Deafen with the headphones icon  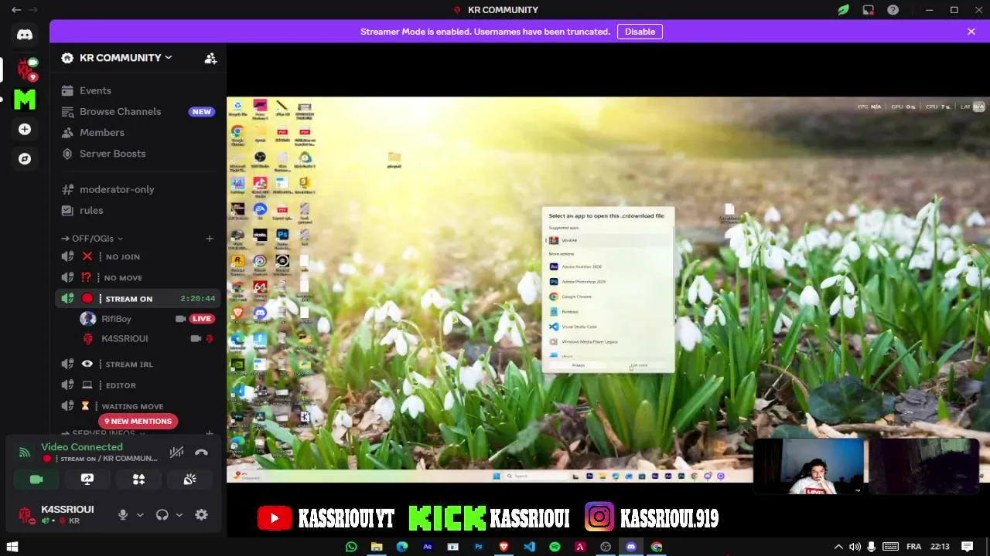[162, 515]
